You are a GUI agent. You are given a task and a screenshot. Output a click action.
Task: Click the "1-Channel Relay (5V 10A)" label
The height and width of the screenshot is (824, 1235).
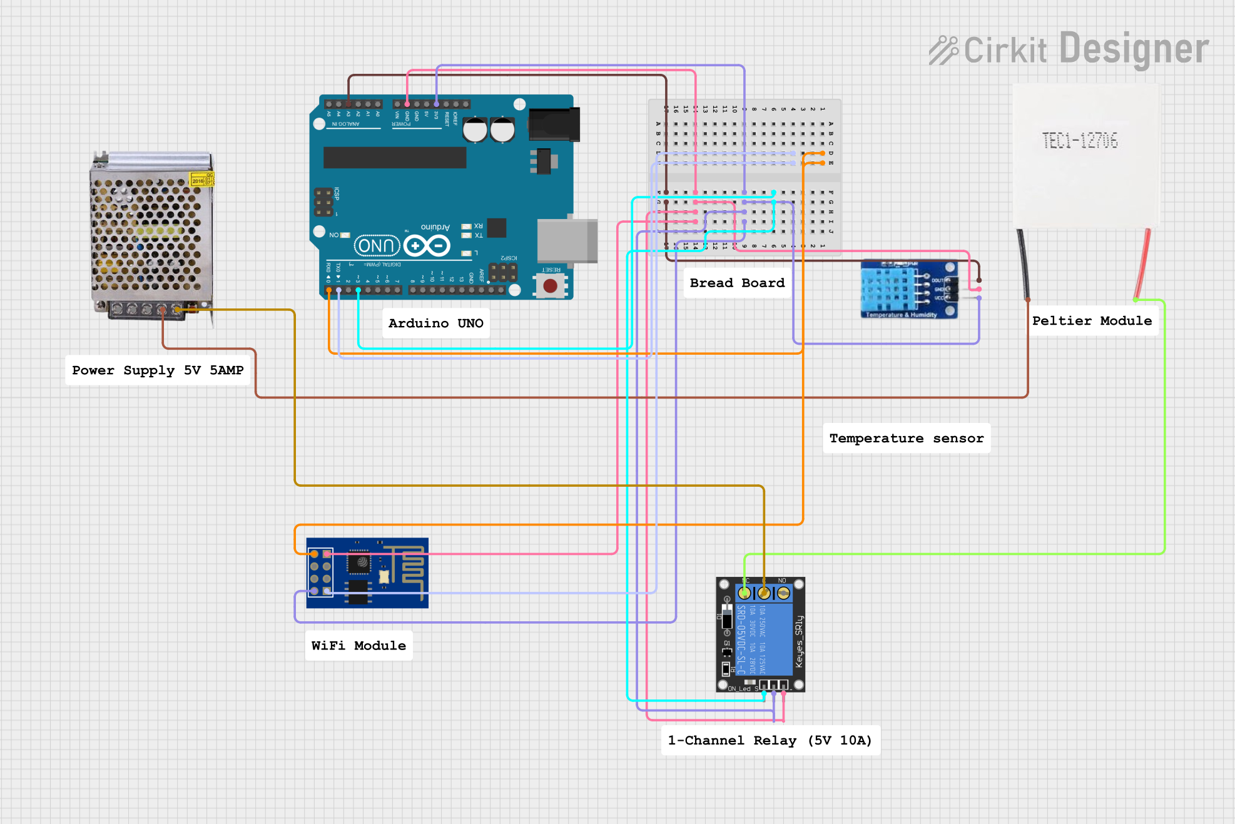pos(770,741)
